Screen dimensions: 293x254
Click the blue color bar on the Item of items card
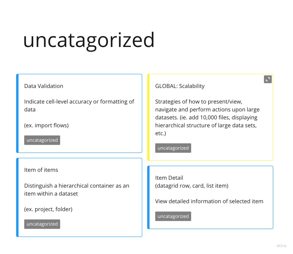(x=17, y=197)
